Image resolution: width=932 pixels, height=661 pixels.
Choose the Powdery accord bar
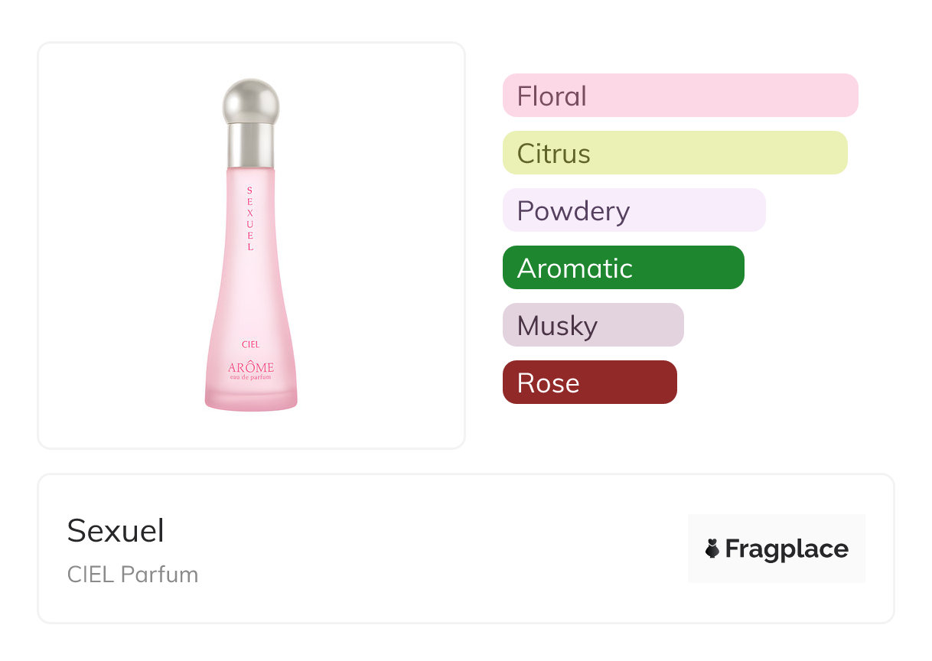pyautogui.click(x=634, y=210)
